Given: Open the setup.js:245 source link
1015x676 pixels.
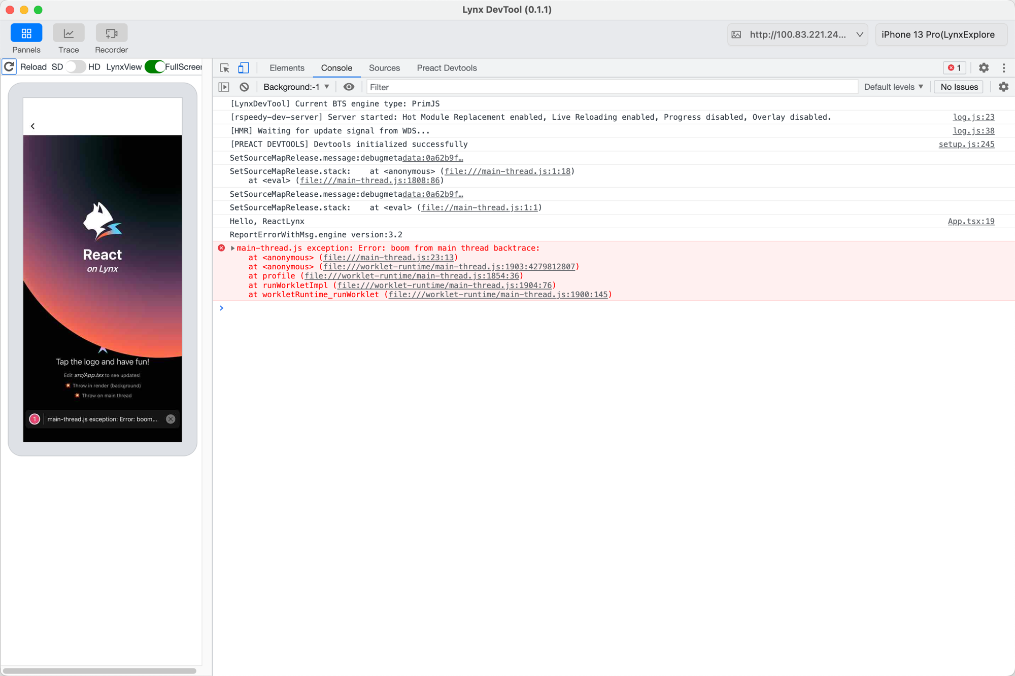Looking at the screenshot, I should point(966,145).
